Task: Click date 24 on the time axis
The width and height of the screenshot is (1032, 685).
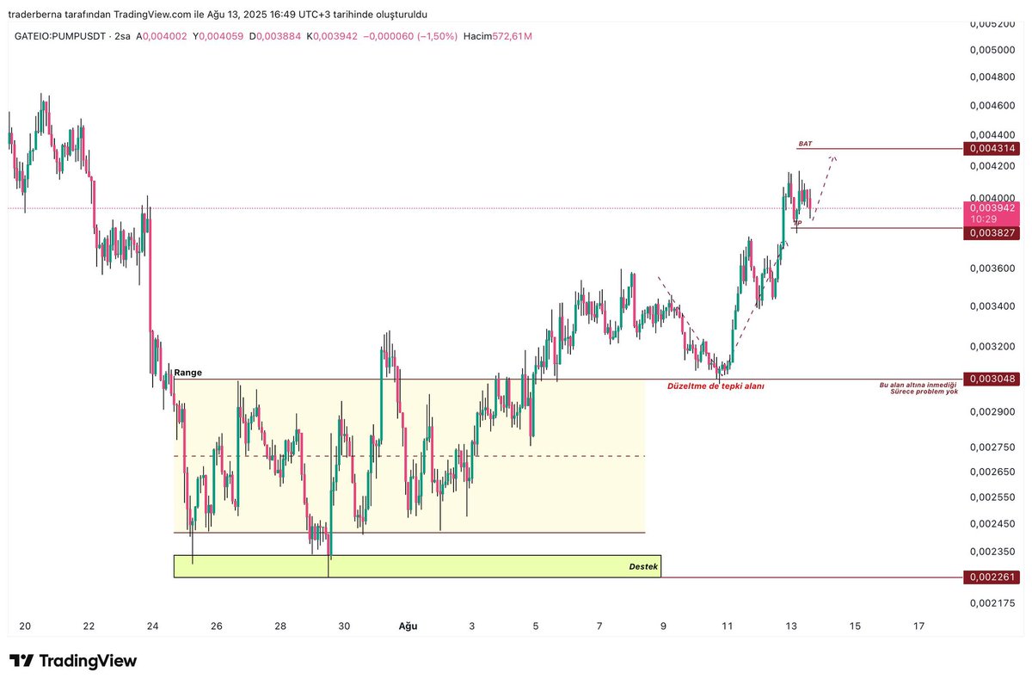Action: [152, 626]
